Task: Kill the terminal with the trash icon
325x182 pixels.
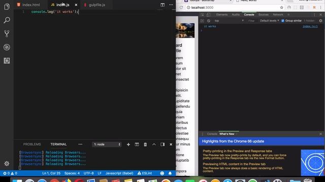Action: (145, 145)
